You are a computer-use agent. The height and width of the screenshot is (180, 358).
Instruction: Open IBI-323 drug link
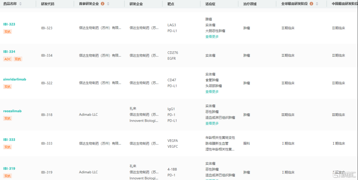(x=9, y=24)
